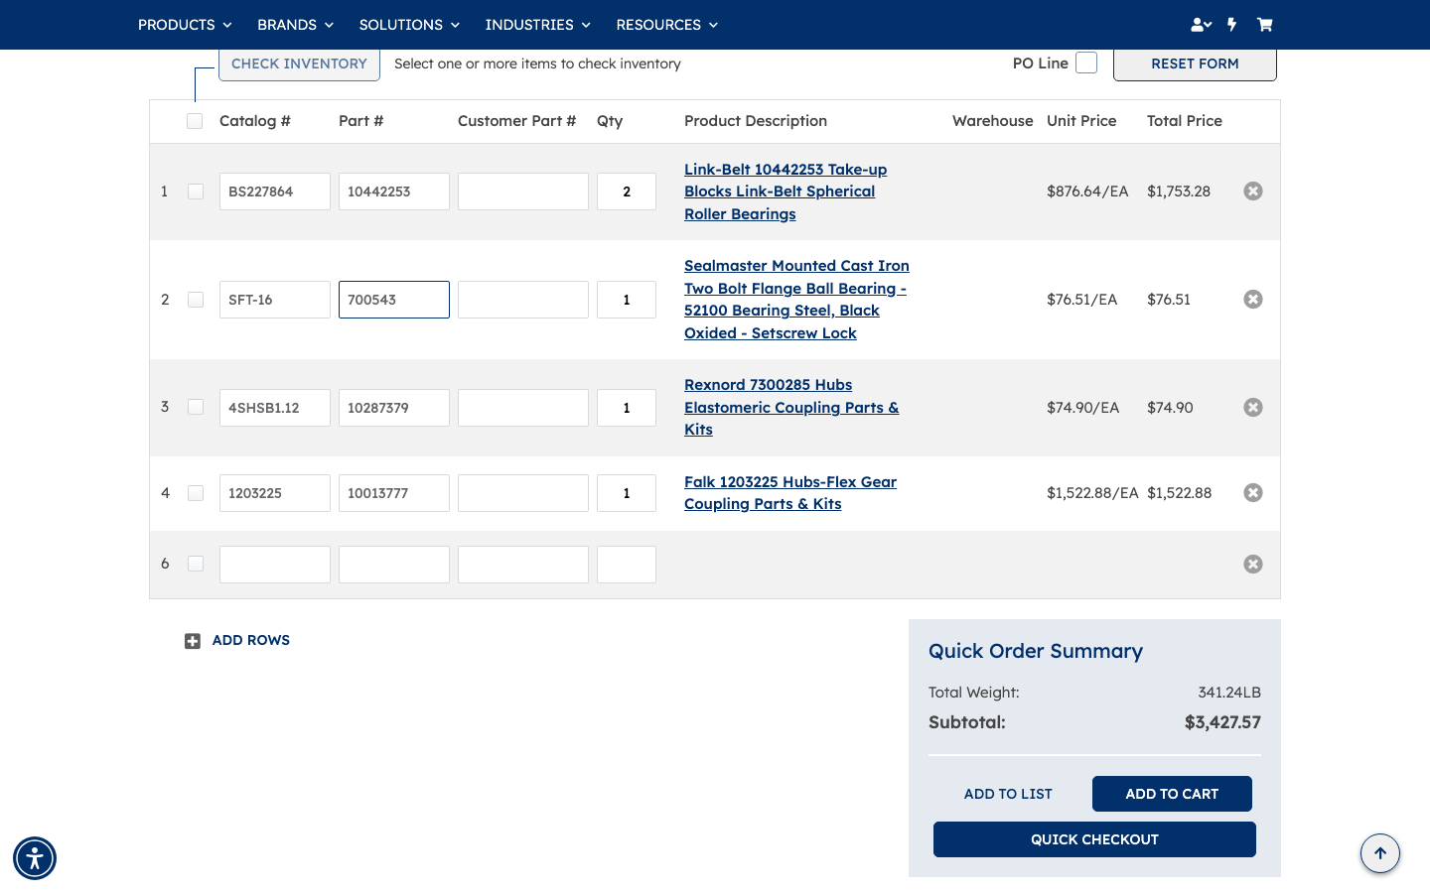Click row 2 quantity field
The image size is (1430, 893).
[x=627, y=300]
